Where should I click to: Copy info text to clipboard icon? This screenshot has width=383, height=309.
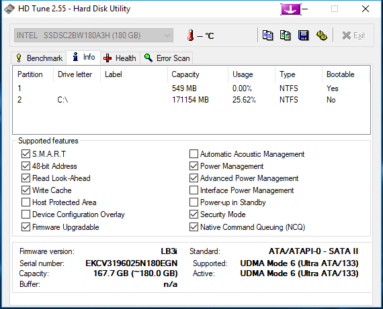(x=267, y=36)
